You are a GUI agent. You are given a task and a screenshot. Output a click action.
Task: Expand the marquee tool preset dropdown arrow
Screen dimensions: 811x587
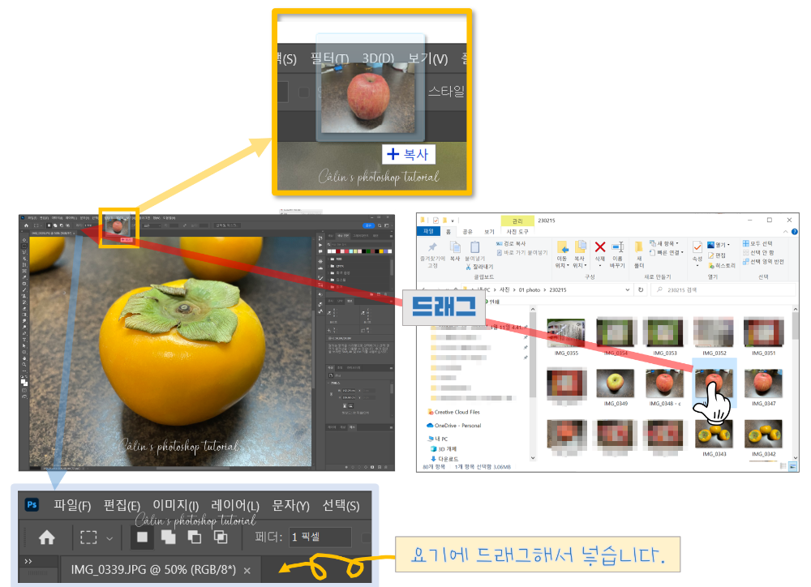click(109, 538)
